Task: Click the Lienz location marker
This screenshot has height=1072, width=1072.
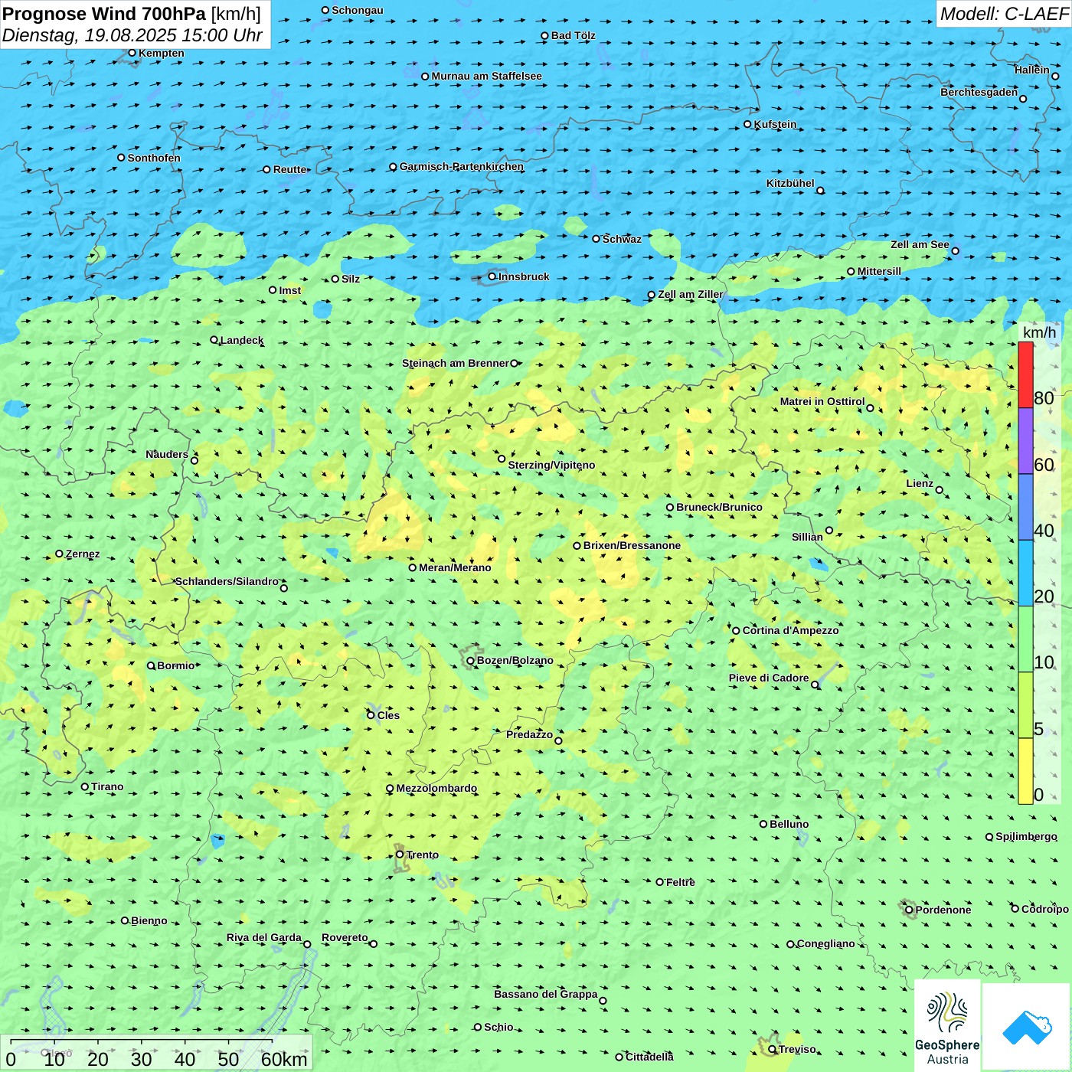Action: 940,490
